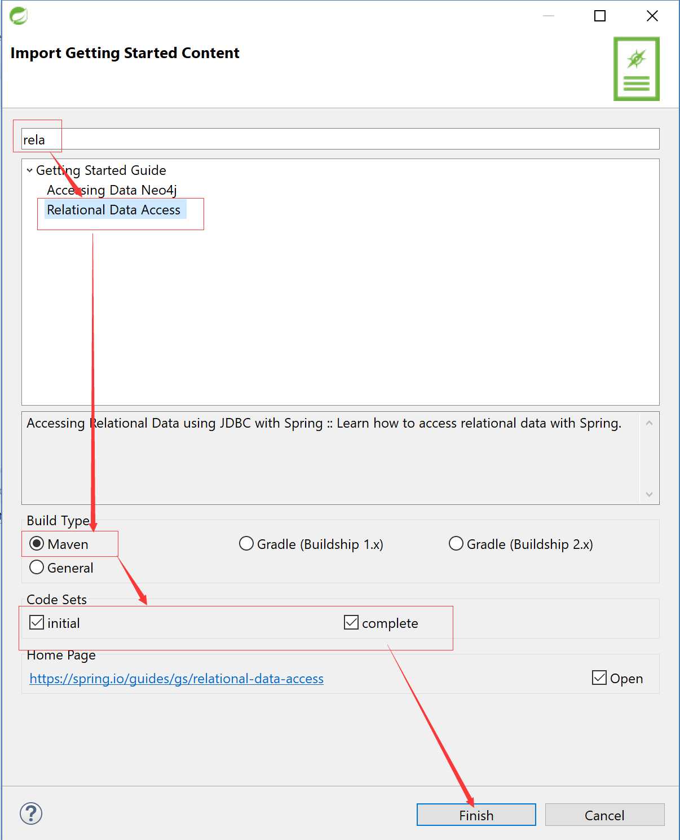Click the description text about JDBC with Spring
This screenshot has height=840, width=680.
[324, 423]
